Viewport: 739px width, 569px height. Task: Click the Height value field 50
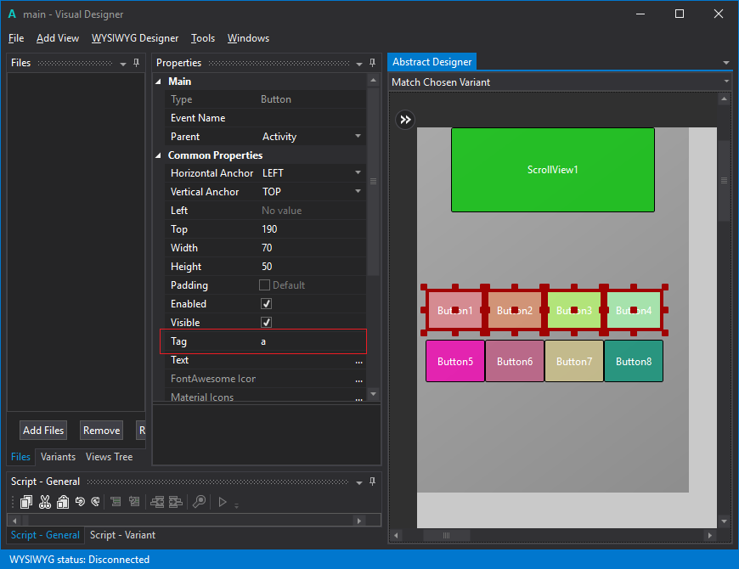(x=312, y=267)
